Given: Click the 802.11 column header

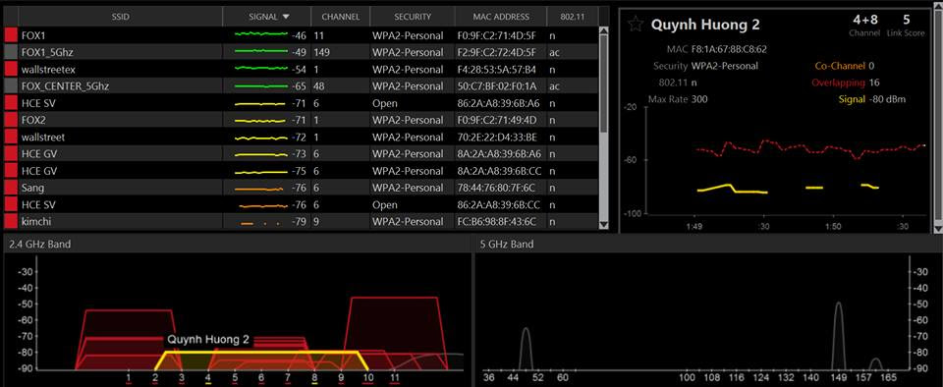Looking at the screenshot, I should 573,17.
